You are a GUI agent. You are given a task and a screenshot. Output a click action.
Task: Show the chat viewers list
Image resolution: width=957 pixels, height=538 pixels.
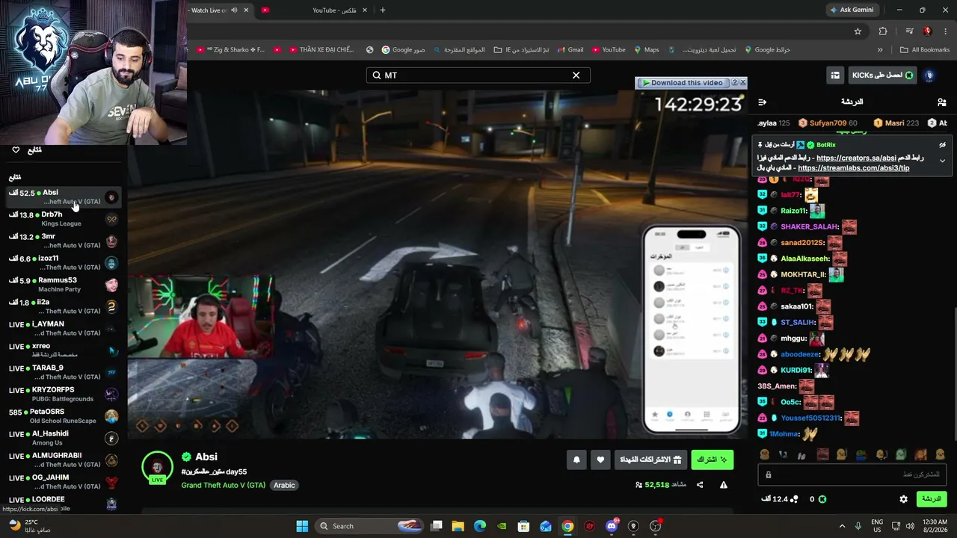(x=941, y=102)
